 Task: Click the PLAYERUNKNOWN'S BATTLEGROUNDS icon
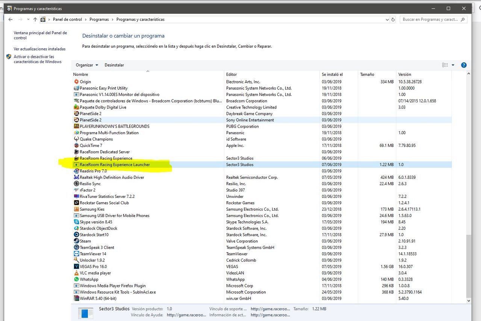(x=77, y=126)
